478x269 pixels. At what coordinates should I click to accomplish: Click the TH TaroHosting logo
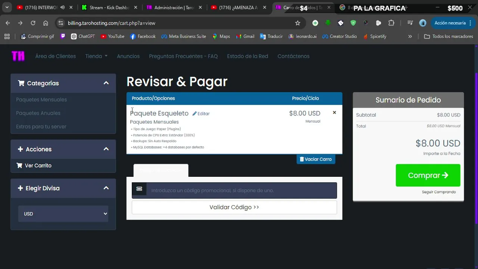pos(18,56)
